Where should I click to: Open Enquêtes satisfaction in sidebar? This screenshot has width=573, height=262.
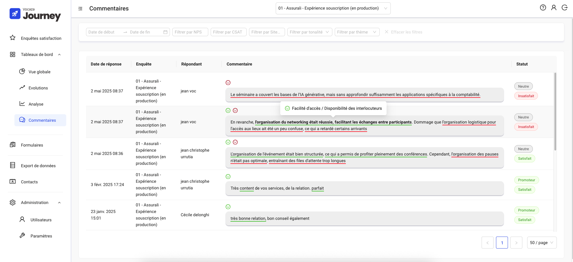[x=41, y=38]
